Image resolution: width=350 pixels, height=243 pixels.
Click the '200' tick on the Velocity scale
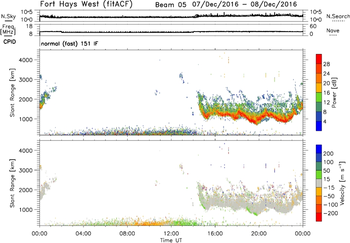(x=329, y=154)
